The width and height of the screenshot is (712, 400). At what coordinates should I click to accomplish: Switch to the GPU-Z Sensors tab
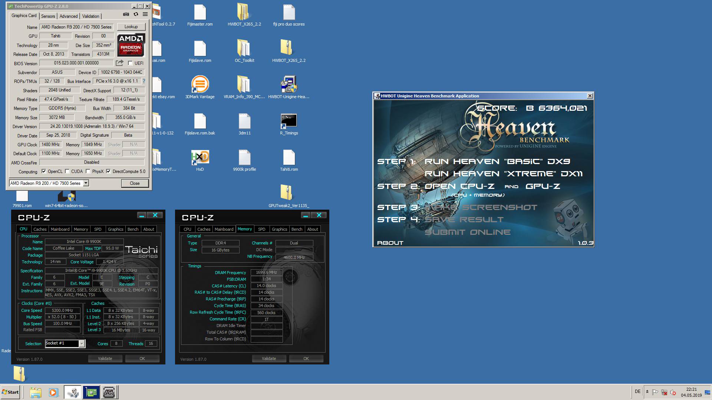pos(48,16)
